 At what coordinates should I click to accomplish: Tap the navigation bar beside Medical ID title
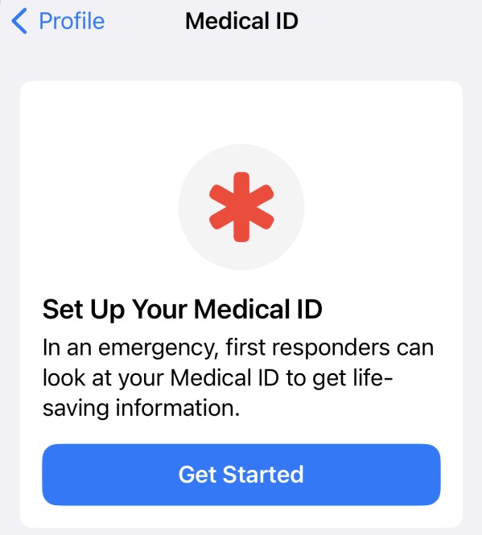pos(389,21)
